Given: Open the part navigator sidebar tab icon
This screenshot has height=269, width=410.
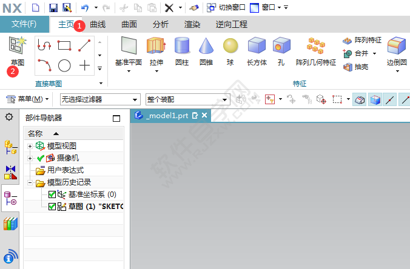Looking at the screenshot, I should [10, 198].
